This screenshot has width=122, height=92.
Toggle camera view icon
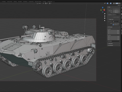(x=105, y=18)
